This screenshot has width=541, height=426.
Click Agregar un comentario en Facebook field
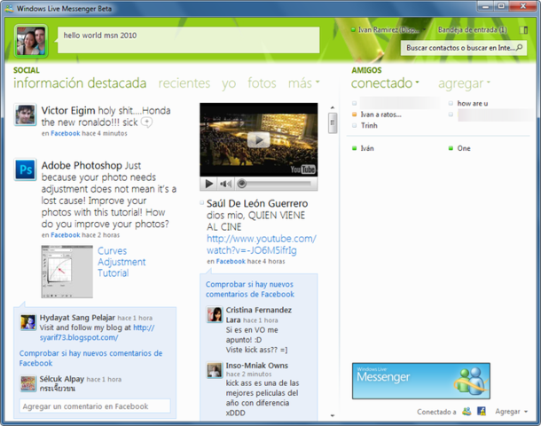point(95,406)
